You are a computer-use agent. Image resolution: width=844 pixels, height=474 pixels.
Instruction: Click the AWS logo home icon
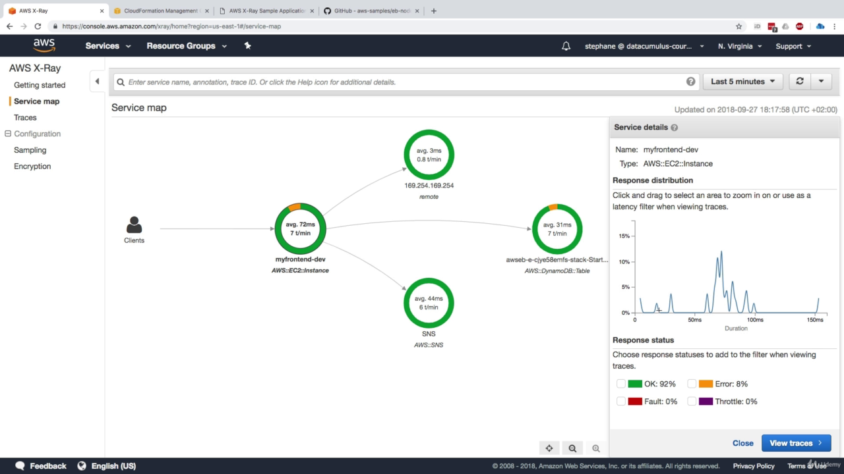(44, 45)
